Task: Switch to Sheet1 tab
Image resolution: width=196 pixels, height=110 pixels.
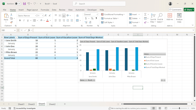Action: 21,104
